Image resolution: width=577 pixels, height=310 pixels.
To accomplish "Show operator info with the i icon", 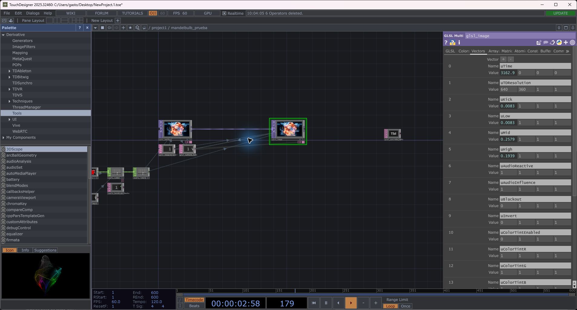I will tap(459, 43).
